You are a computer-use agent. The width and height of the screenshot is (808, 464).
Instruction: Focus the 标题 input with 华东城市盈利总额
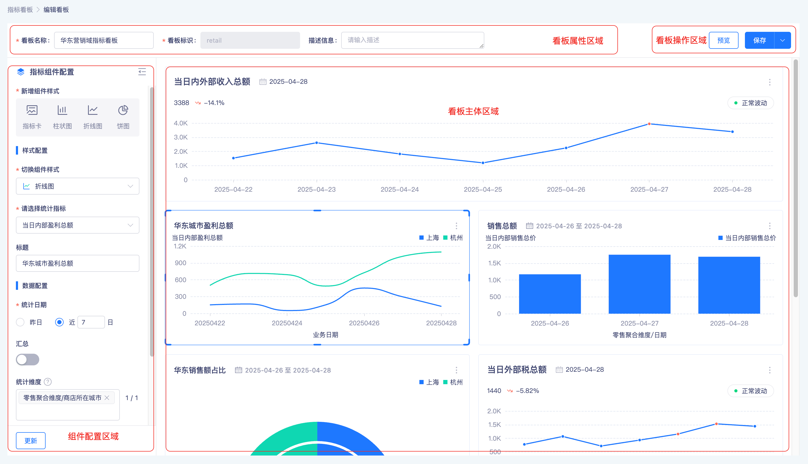pos(77,263)
